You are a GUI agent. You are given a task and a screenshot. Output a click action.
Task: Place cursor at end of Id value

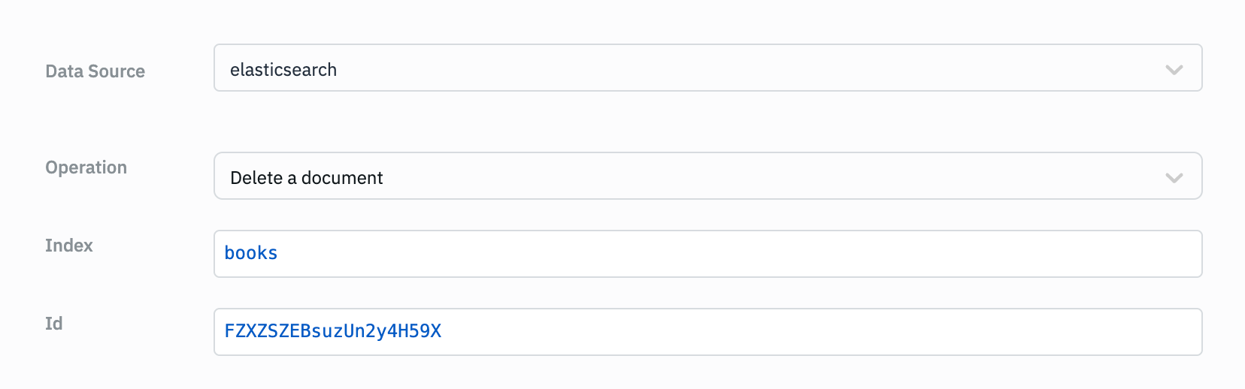click(x=443, y=332)
